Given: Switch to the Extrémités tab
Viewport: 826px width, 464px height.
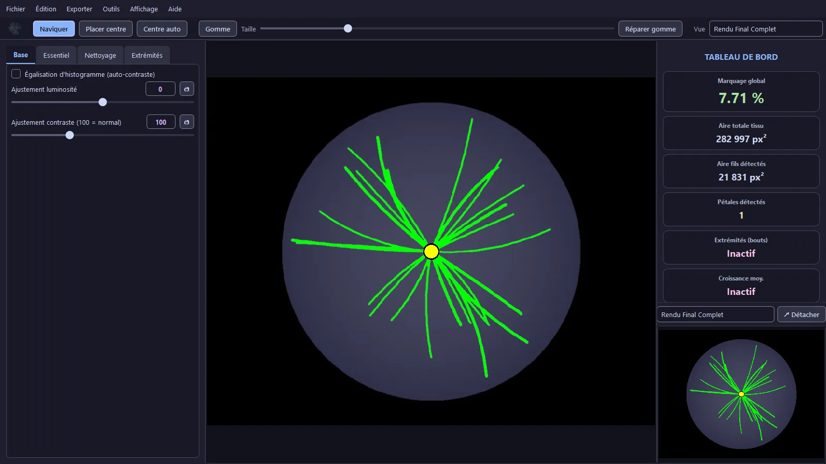Looking at the screenshot, I should pyautogui.click(x=147, y=55).
